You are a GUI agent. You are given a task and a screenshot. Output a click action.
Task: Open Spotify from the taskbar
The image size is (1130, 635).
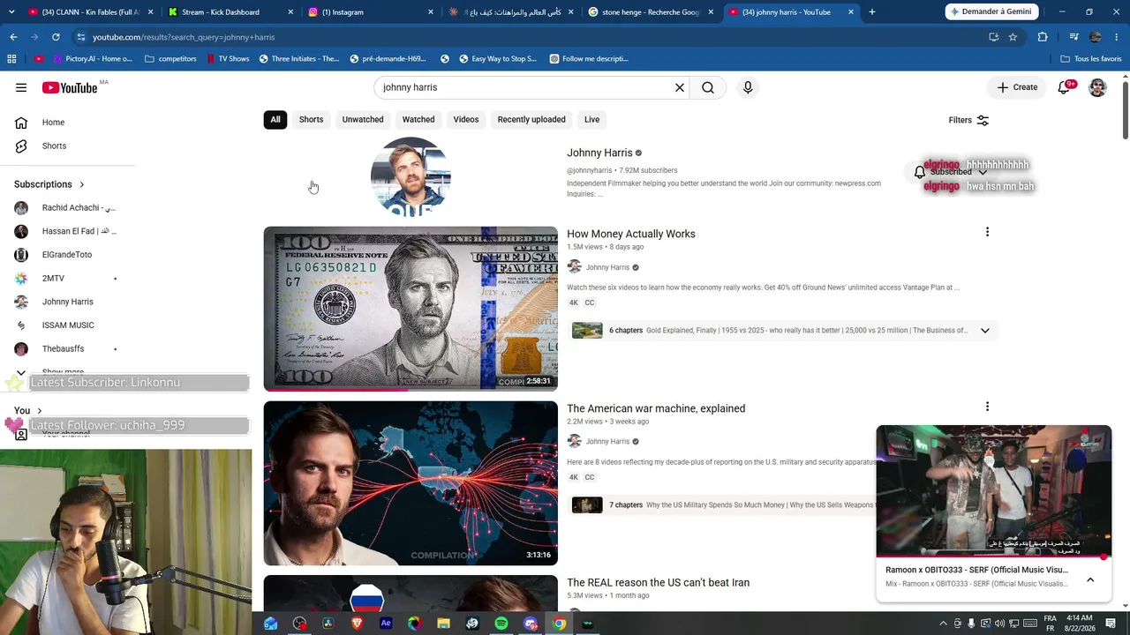pyautogui.click(x=501, y=624)
